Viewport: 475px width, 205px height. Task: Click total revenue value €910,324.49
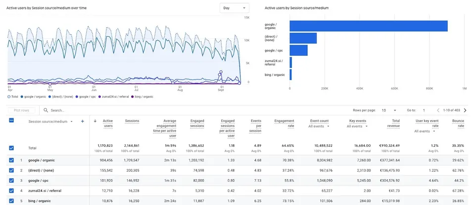[x=388, y=146]
